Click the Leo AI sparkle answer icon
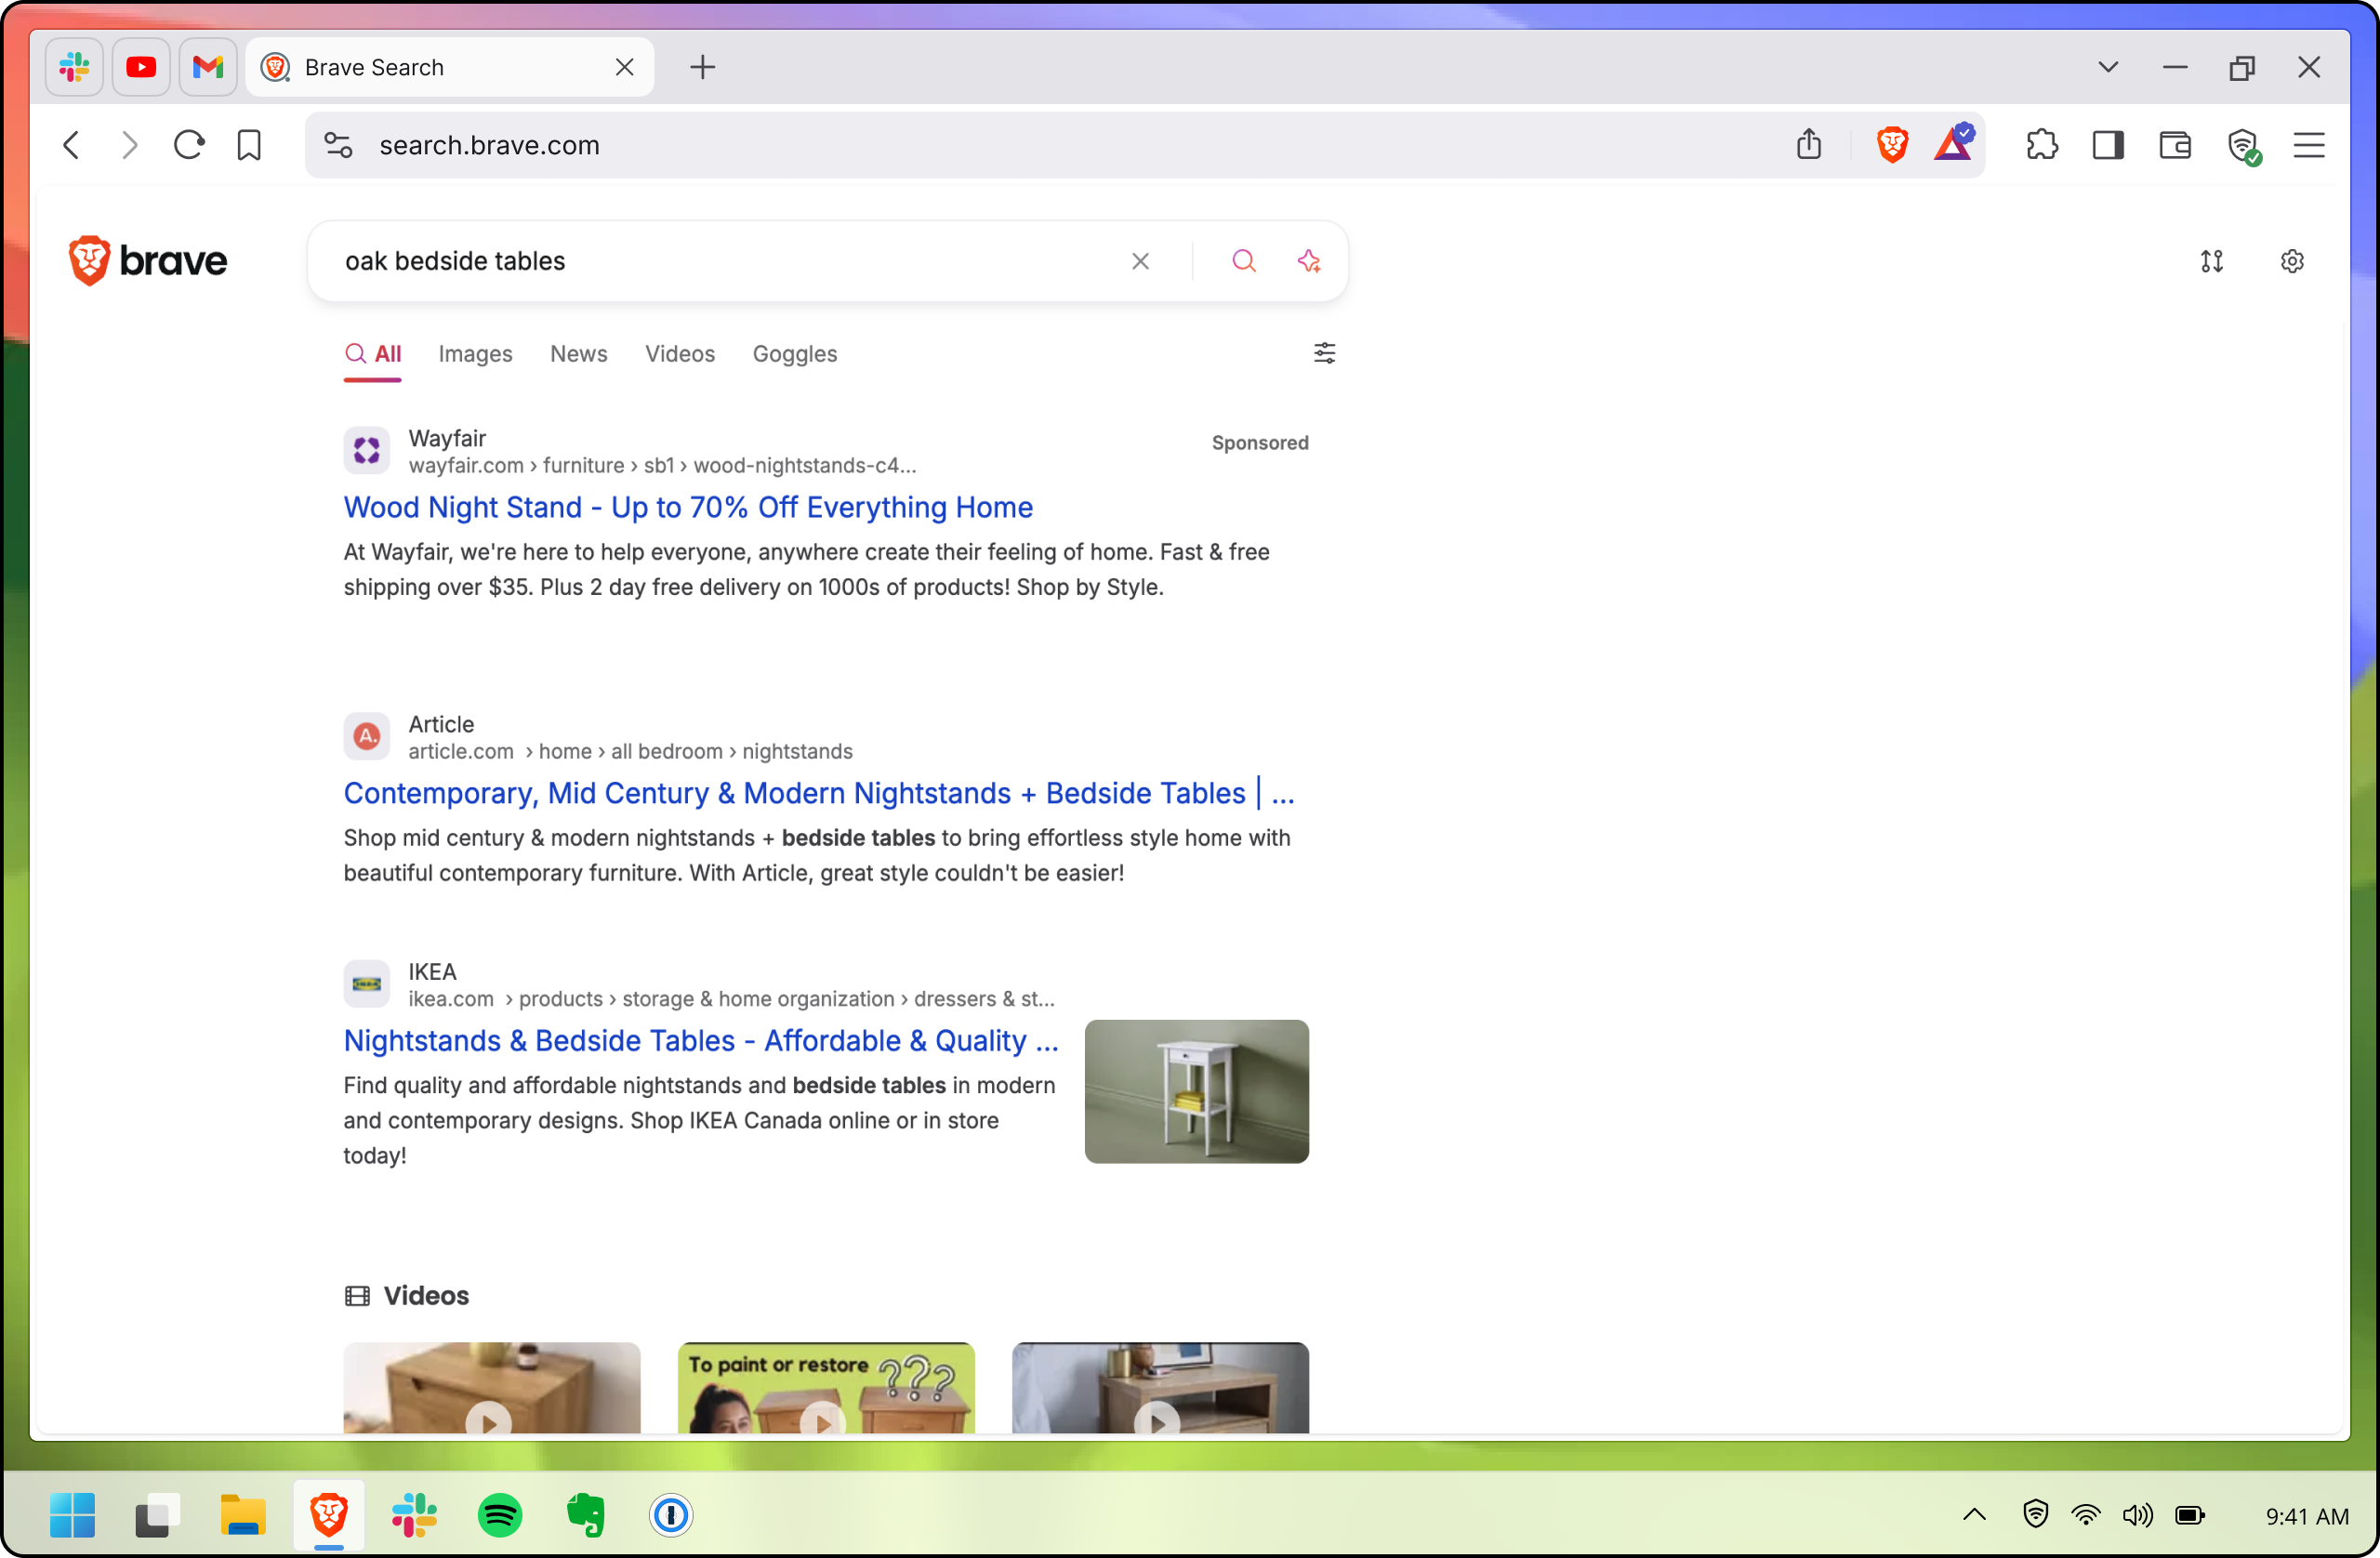Screen dimensions: 2380x1558 [x=1308, y=261]
